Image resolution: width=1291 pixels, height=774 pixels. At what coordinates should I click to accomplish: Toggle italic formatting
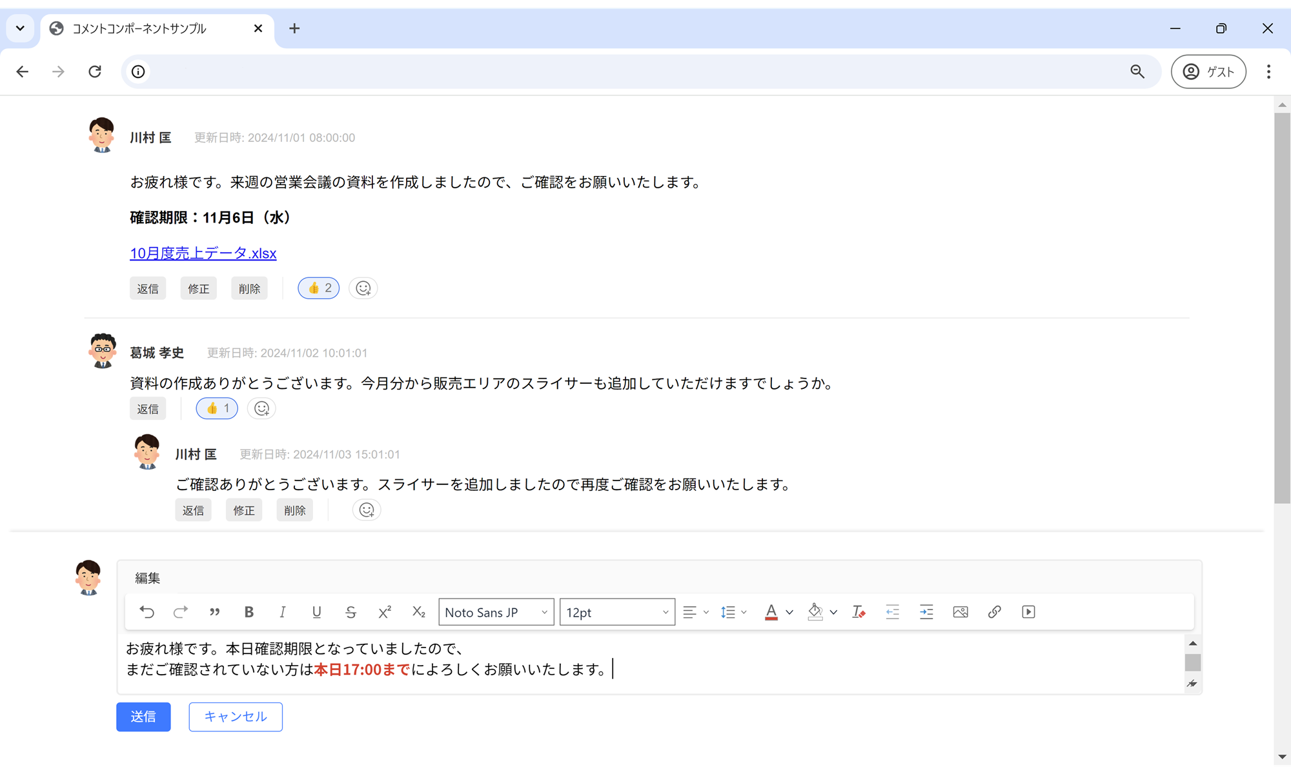pyautogui.click(x=283, y=612)
